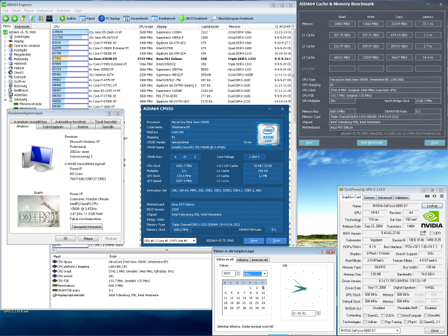Click the Lookup button in GPU-Z
448x336 pixels.
tap(432, 206)
